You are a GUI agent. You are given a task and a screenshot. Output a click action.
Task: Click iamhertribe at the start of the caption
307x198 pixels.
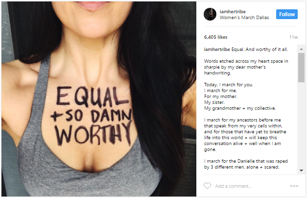coord(217,49)
